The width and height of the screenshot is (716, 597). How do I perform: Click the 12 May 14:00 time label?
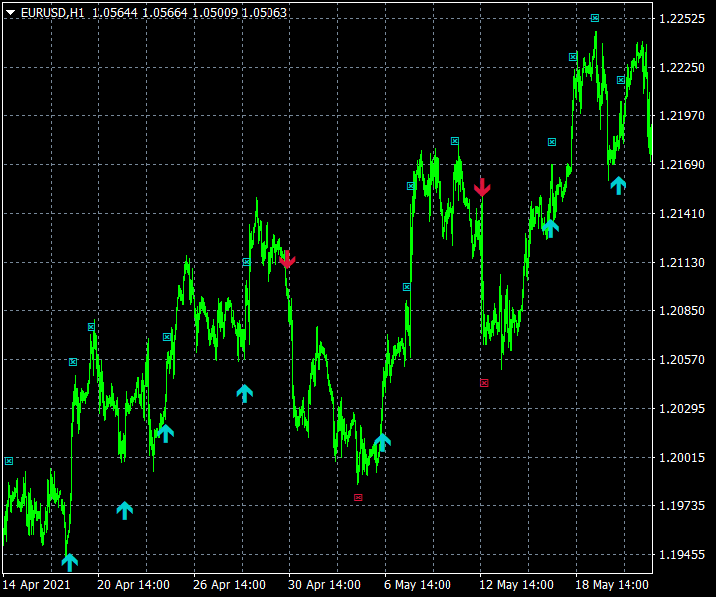pos(516,585)
